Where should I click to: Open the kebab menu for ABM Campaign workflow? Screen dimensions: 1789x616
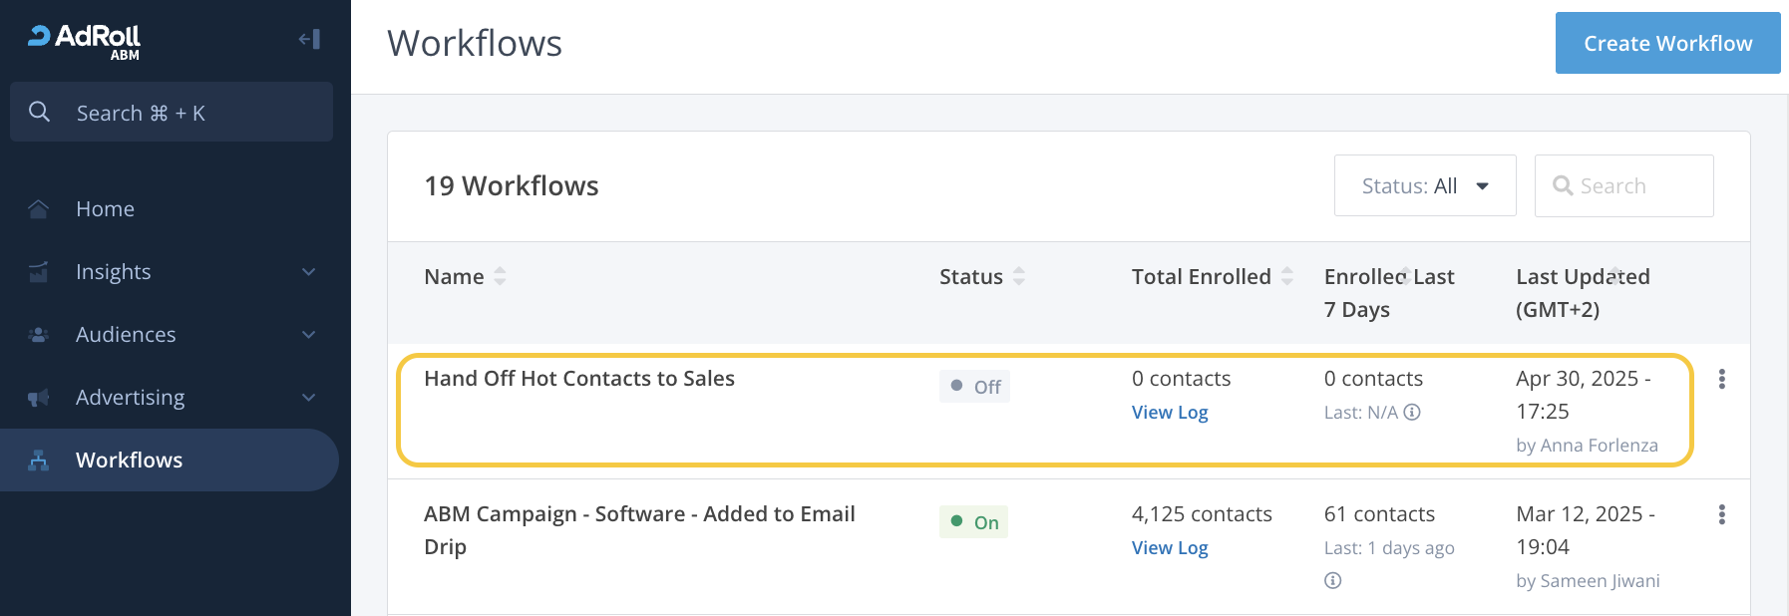[x=1721, y=514]
